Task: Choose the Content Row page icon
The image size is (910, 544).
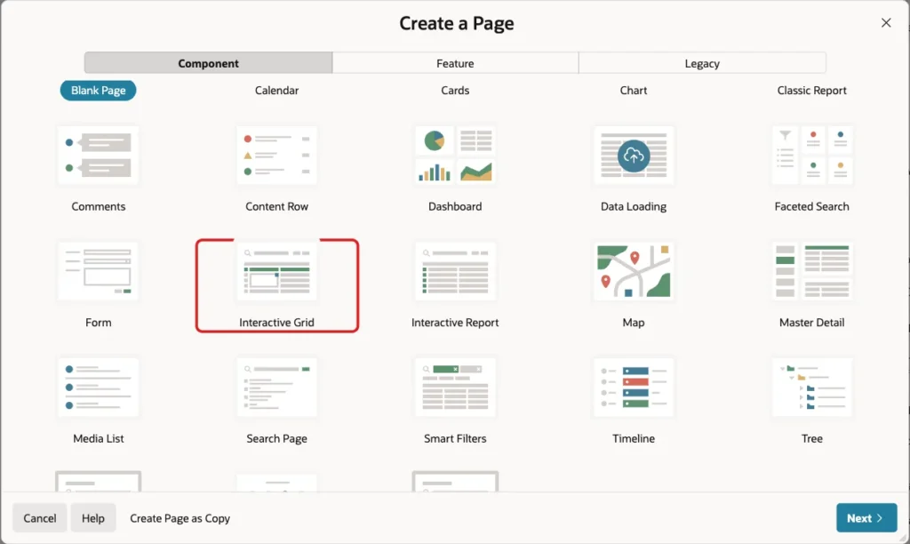Action: tap(277, 156)
